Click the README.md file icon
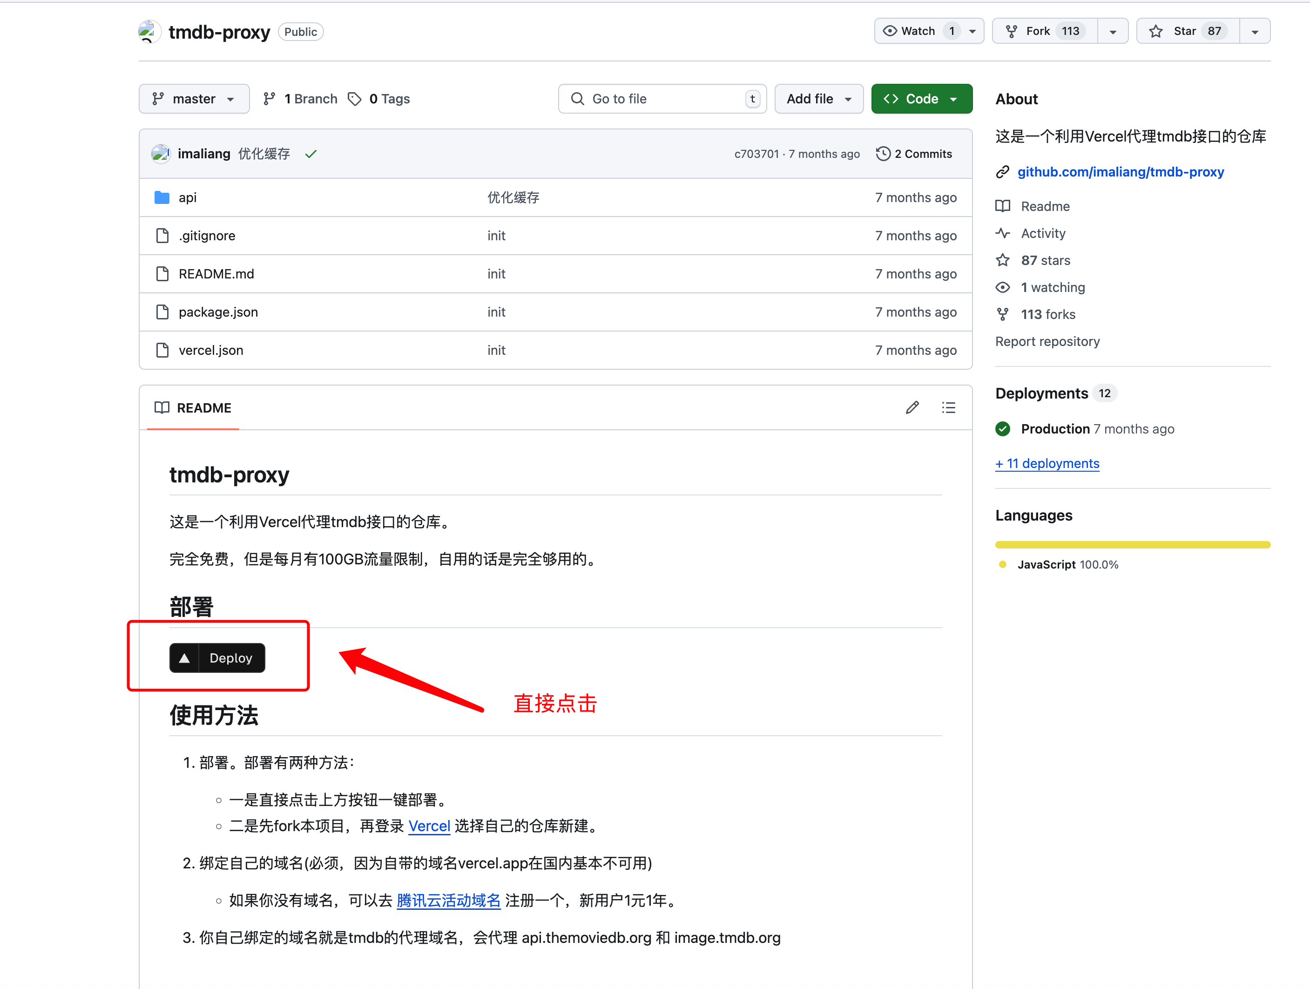Screen dimensions: 1310x989 click(162, 274)
